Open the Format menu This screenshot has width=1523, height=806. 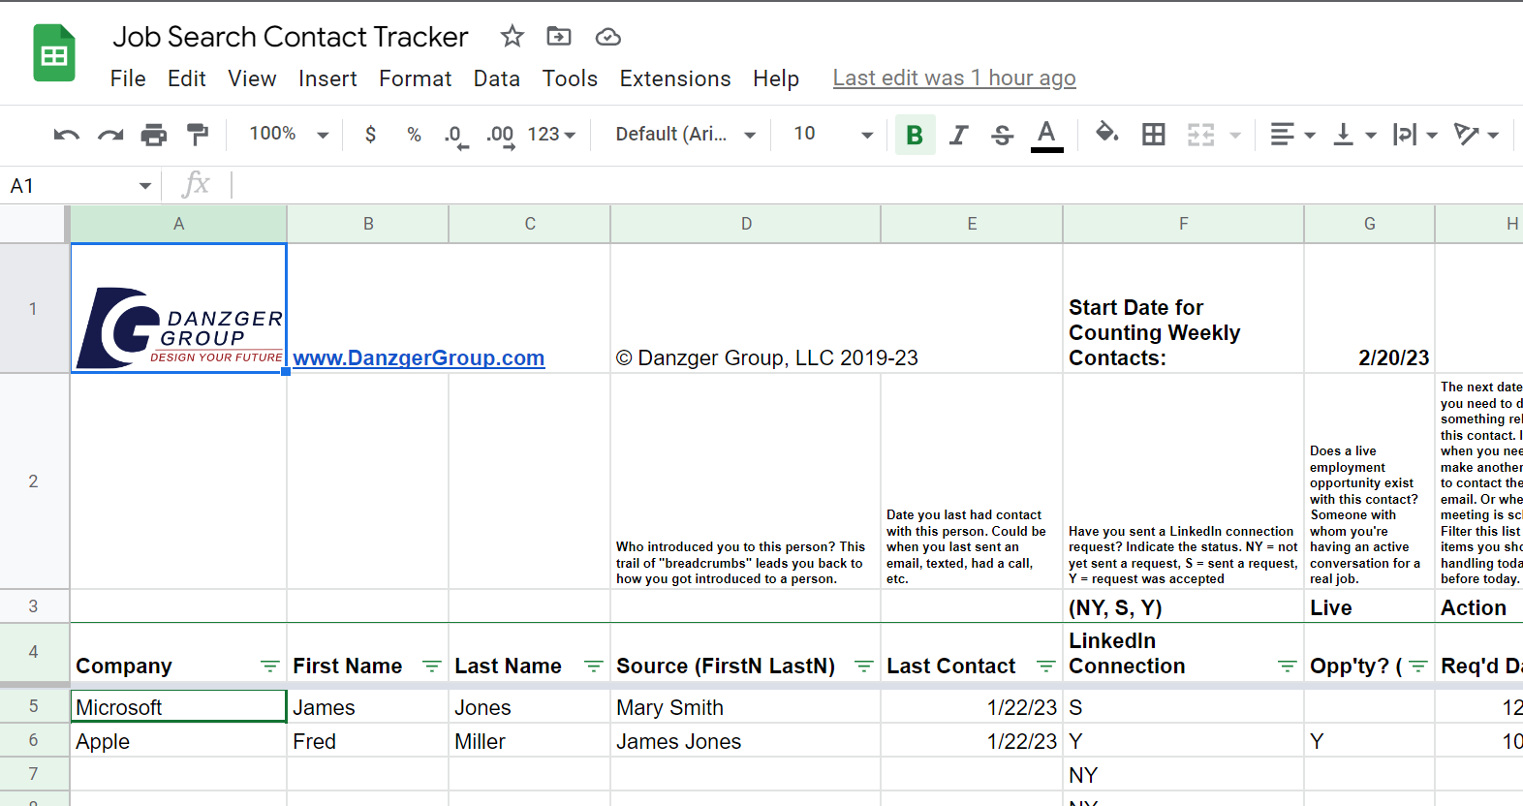pos(415,78)
